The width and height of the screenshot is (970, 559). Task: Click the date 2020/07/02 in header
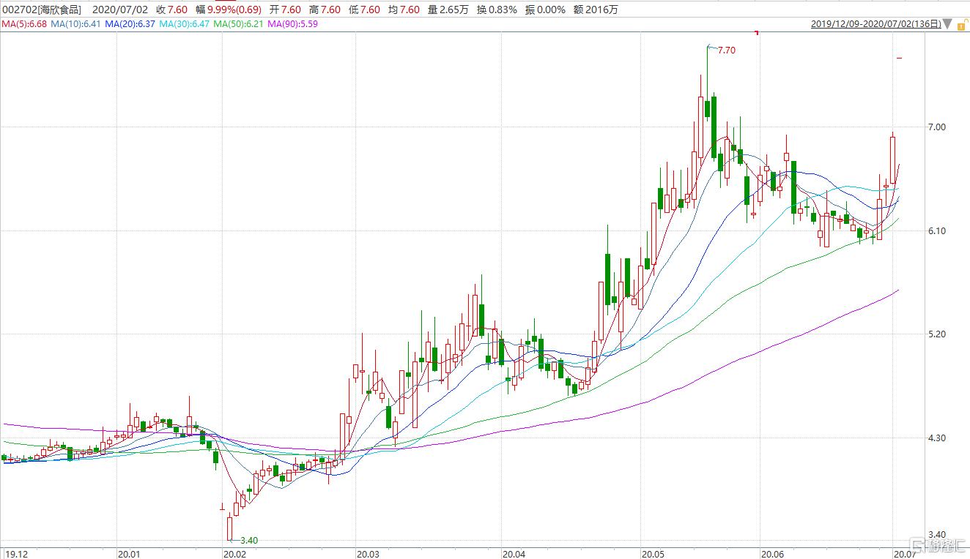click(x=121, y=10)
